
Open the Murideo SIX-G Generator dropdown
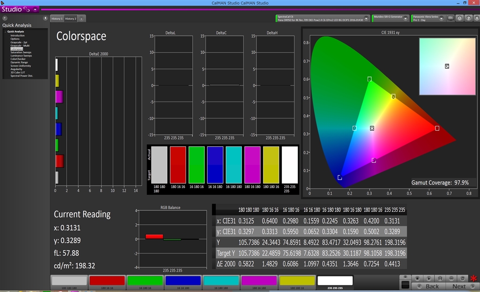pyautogui.click(x=405, y=18)
